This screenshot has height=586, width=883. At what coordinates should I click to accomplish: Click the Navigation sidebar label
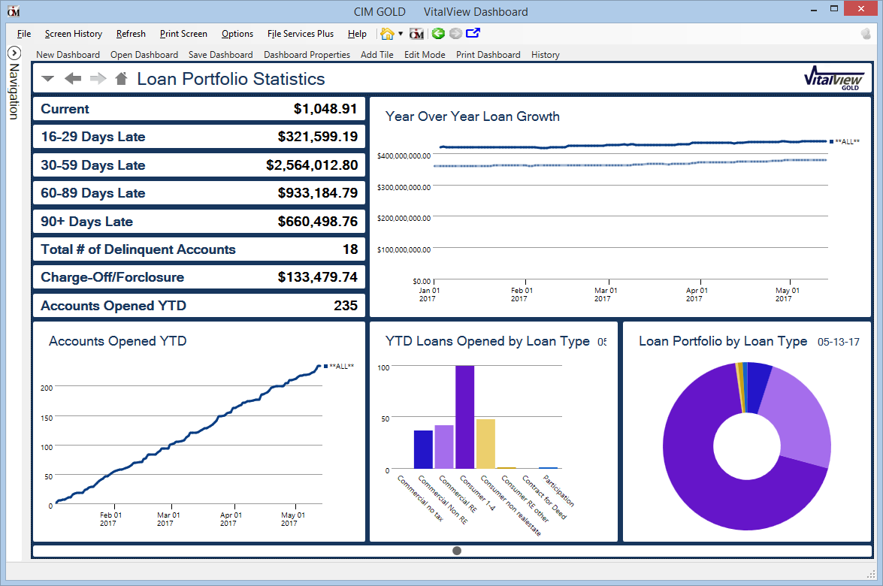tap(14, 91)
